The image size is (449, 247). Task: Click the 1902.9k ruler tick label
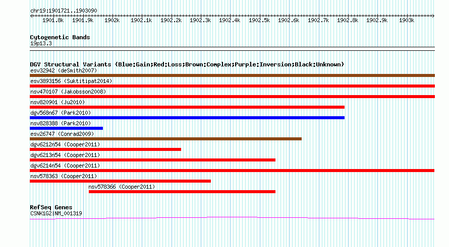coord(377,20)
